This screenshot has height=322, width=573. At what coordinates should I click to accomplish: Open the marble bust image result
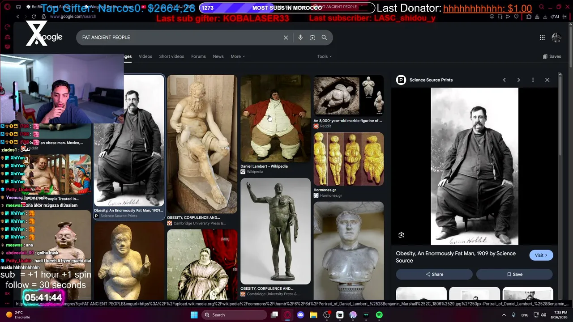tap(349, 250)
